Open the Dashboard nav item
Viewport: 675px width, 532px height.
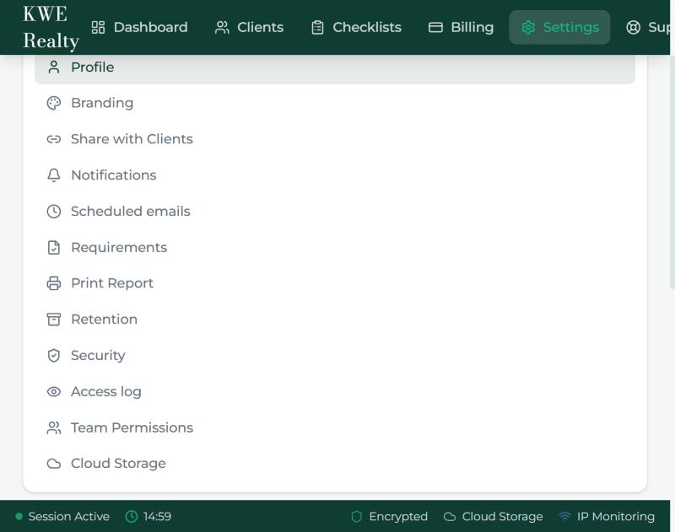tap(140, 28)
